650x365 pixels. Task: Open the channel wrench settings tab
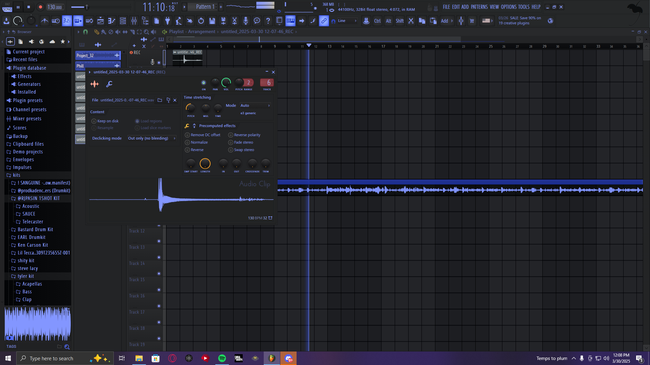pos(109,84)
